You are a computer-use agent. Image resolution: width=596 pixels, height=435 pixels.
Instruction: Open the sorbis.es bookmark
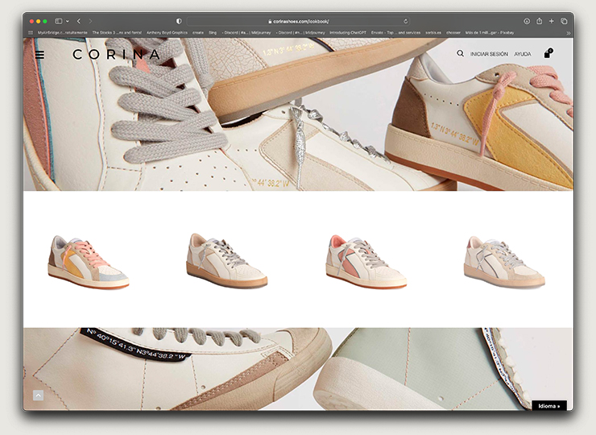433,33
